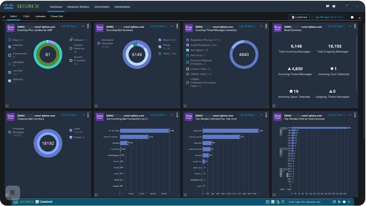This screenshot has width=366, height=206.
Task: Expand the user account chevron in header
Action: coord(357,7)
